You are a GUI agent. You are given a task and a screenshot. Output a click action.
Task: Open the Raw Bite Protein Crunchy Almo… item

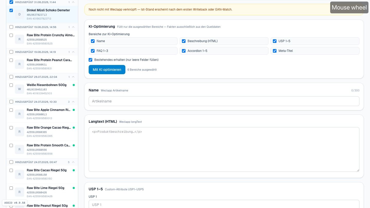click(x=42, y=39)
